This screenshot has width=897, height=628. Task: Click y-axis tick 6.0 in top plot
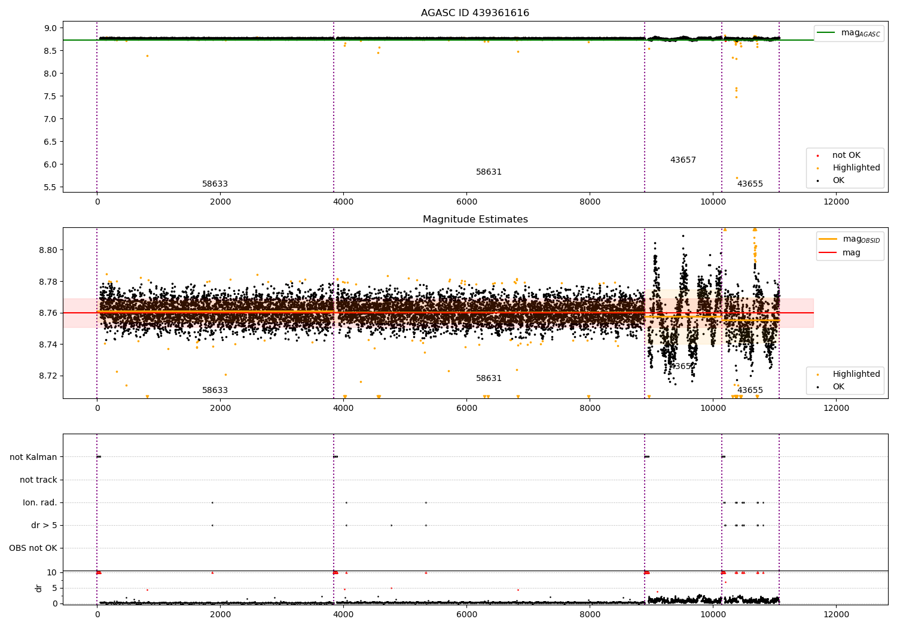(51, 164)
